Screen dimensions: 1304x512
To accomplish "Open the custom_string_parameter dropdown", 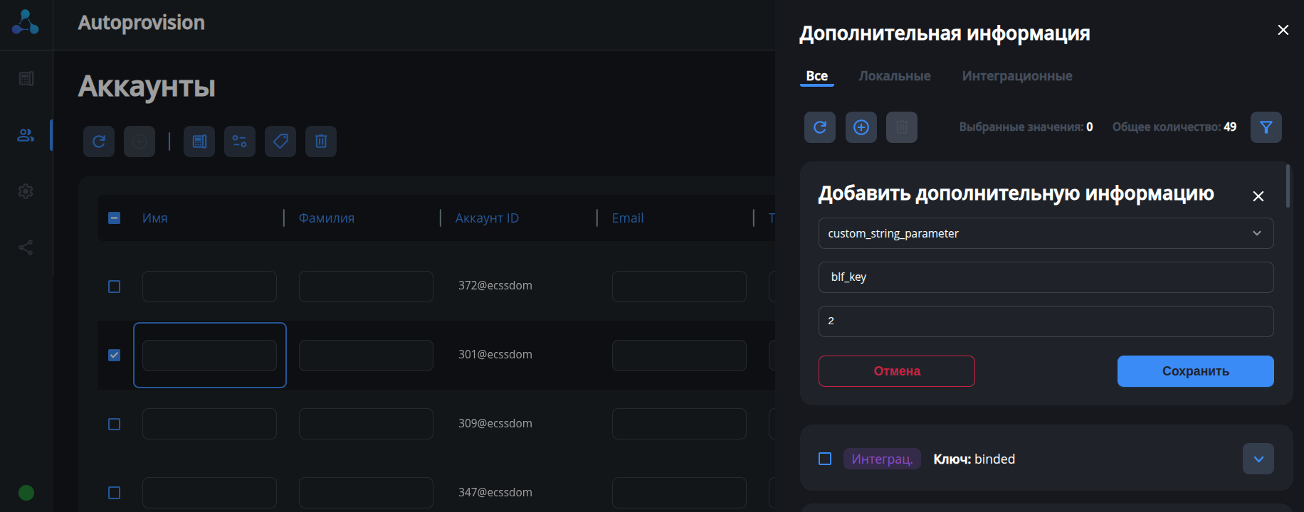I will pos(1046,233).
